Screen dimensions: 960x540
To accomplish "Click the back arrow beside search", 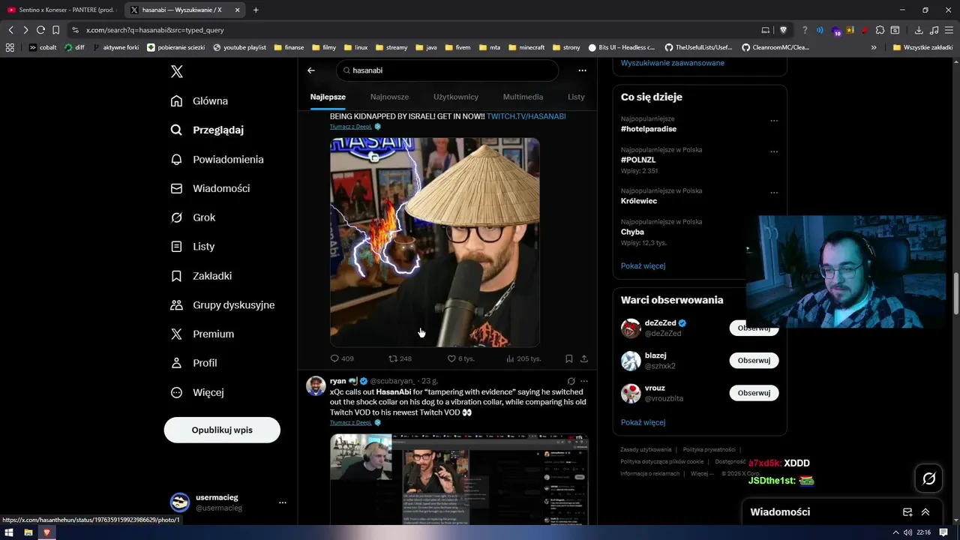I will 311,70.
